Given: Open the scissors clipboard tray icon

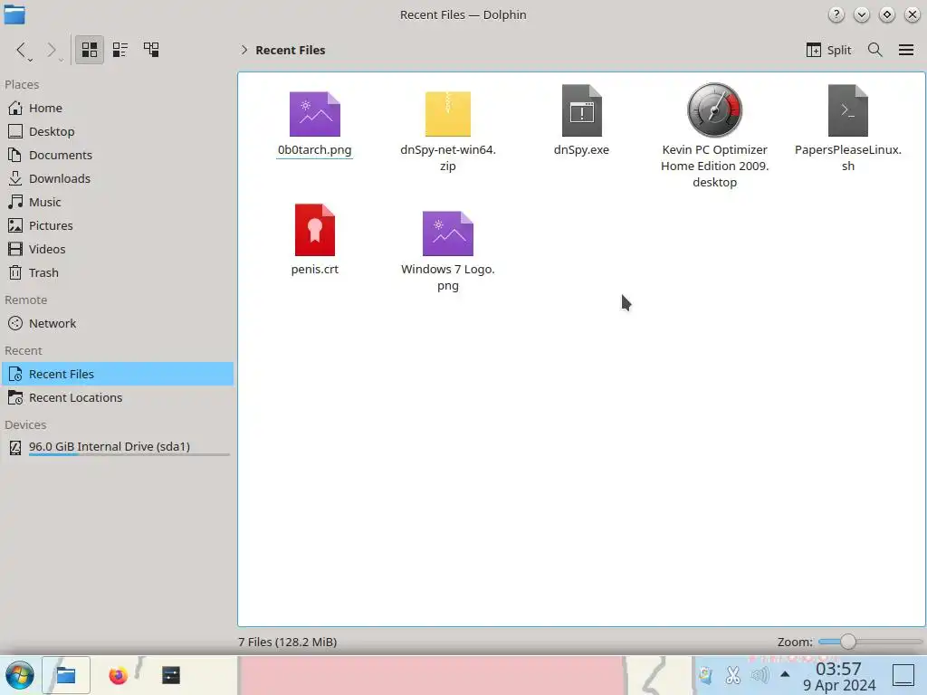Looking at the screenshot, I should [x=733, y=675].
